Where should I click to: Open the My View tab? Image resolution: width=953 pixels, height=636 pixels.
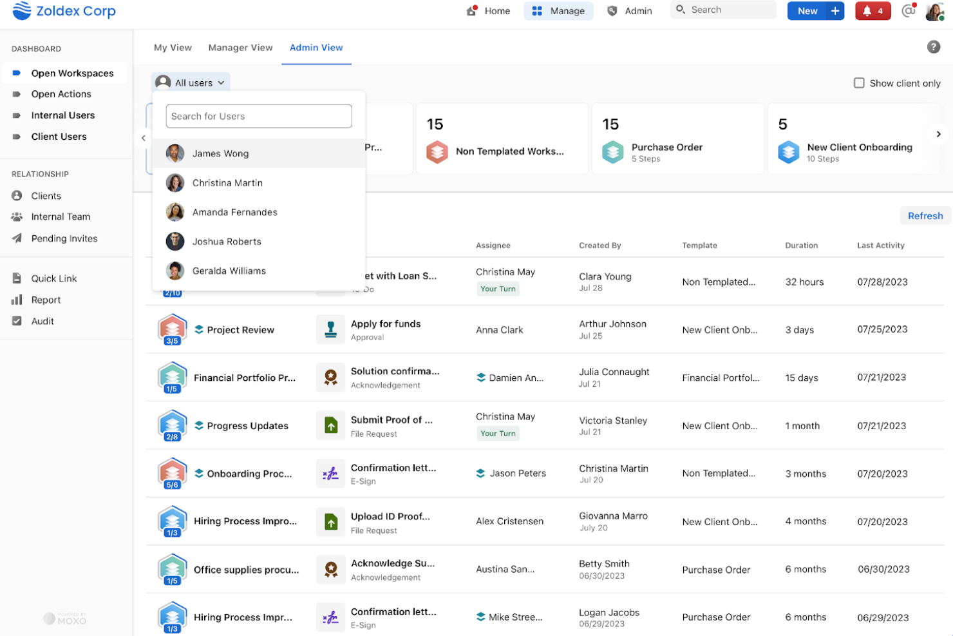pyautogui.click(x=172, y=48)
